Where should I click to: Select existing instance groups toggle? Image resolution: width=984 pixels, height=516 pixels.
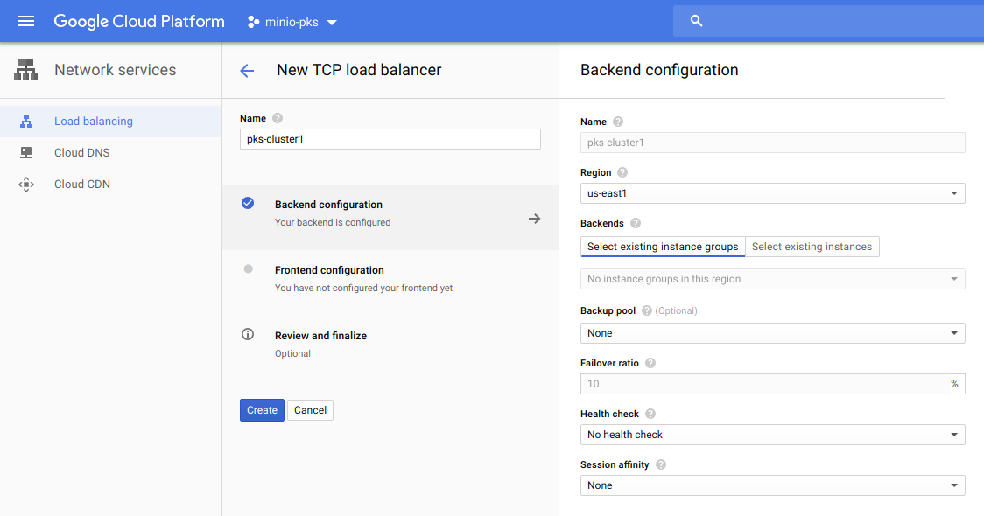[x=663, y=247]
